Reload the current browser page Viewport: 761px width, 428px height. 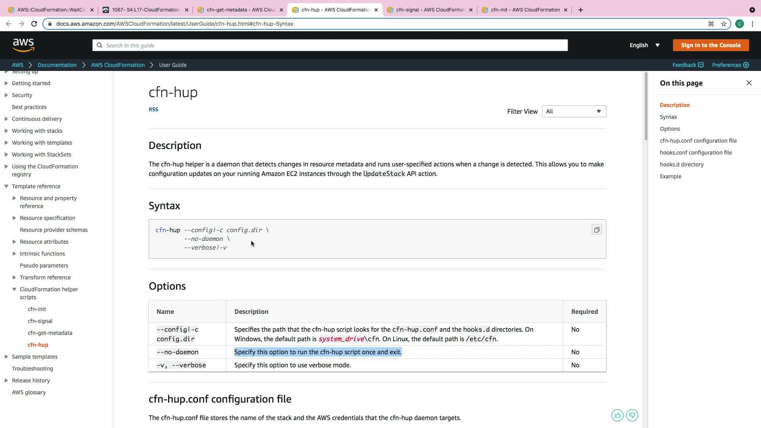34,24
